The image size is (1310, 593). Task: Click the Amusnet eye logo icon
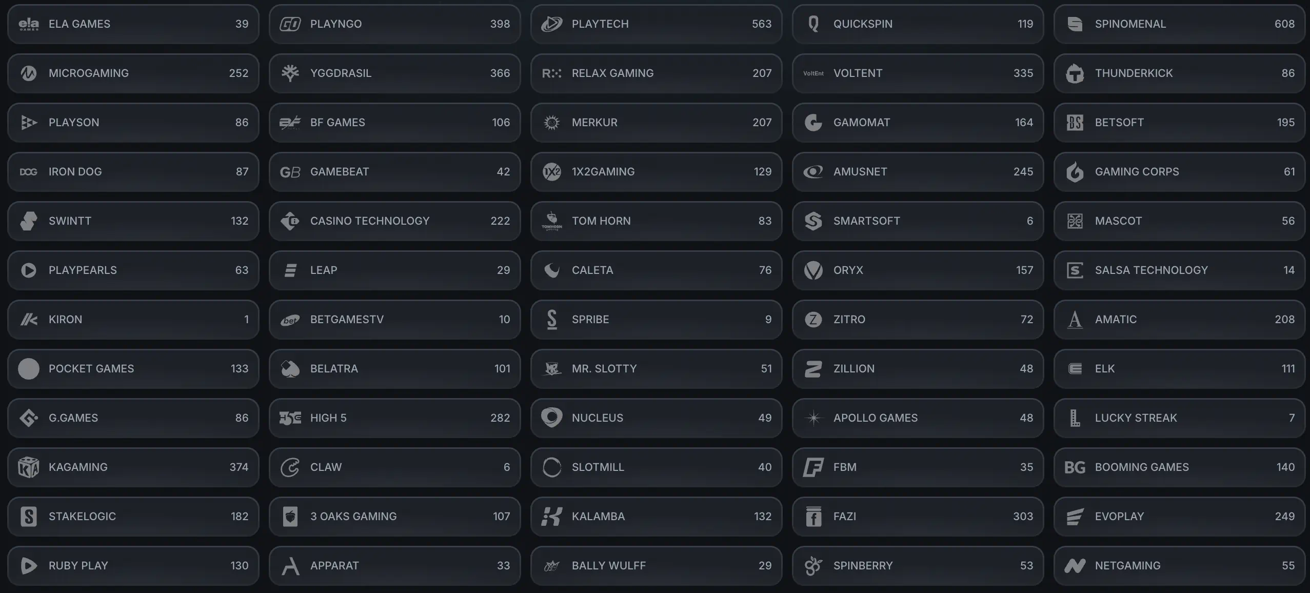pyautogui.click(x=813, y=172)
